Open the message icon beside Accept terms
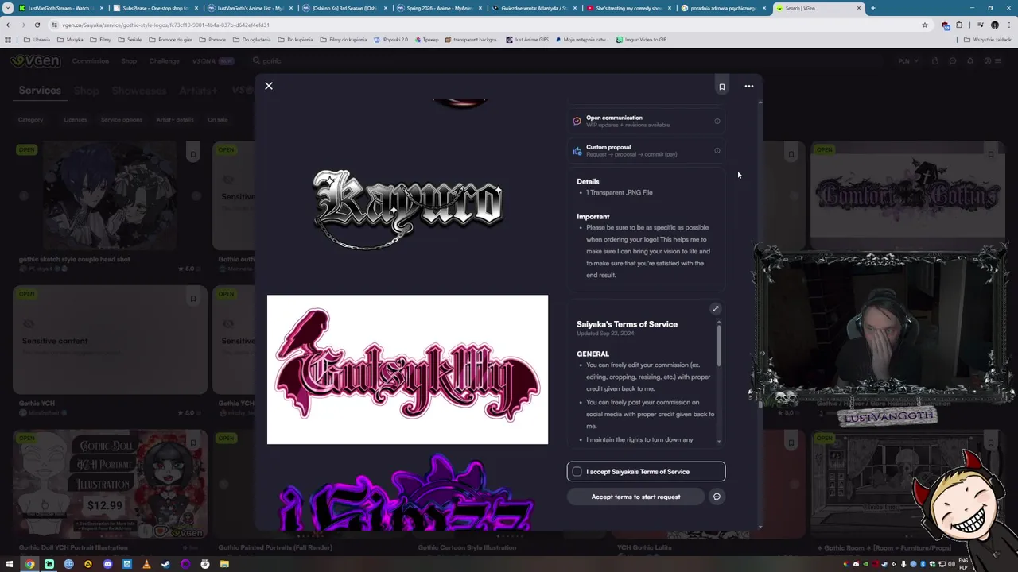1018x572 pixels. pyautogui.click(x=717, y=497)
